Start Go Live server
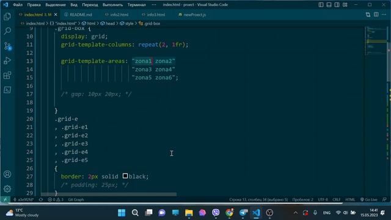Image resolution: width=391 pixels, height=220 pixels. (368, 200)
